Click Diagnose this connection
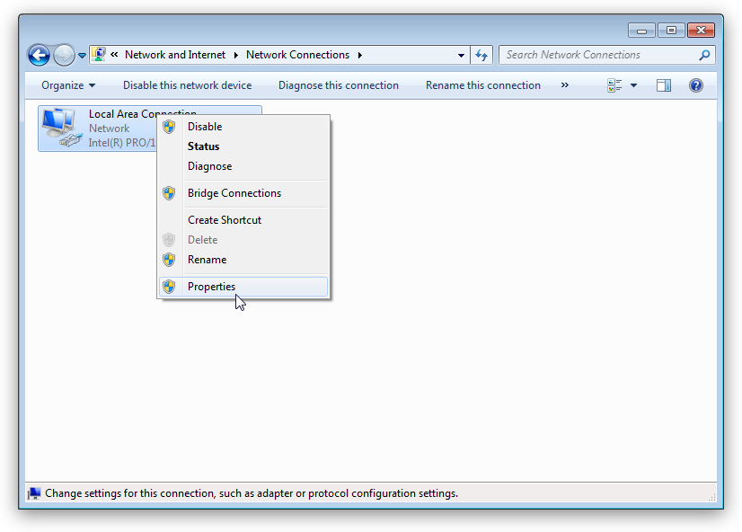This screenshot has width=742, height=532. click(339, 85)
